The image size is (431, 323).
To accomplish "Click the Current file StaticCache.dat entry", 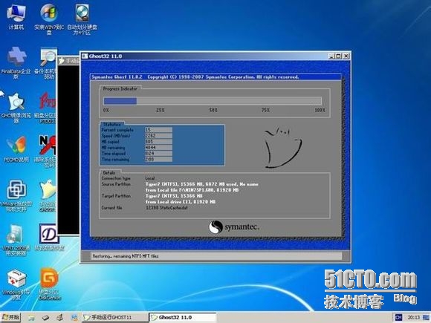I will tap(166, 208).
